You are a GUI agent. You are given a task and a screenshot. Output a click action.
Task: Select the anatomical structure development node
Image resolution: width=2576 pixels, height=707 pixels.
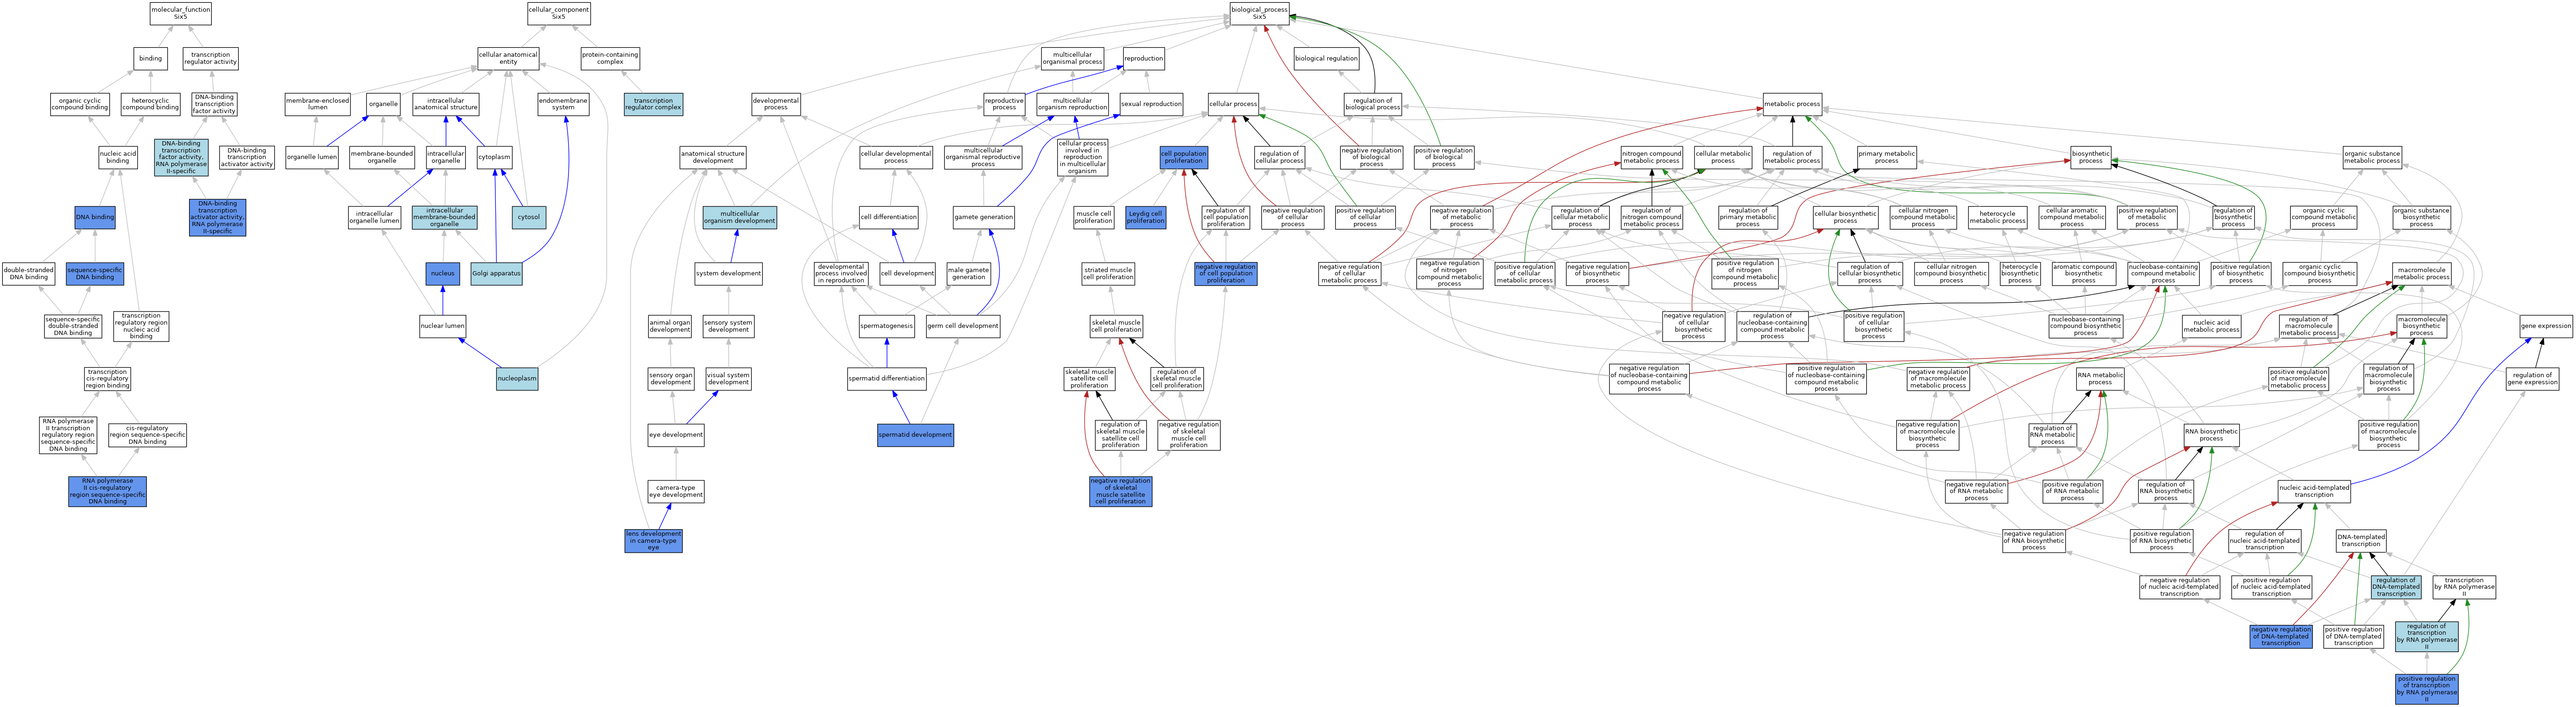tap(713, 157)
